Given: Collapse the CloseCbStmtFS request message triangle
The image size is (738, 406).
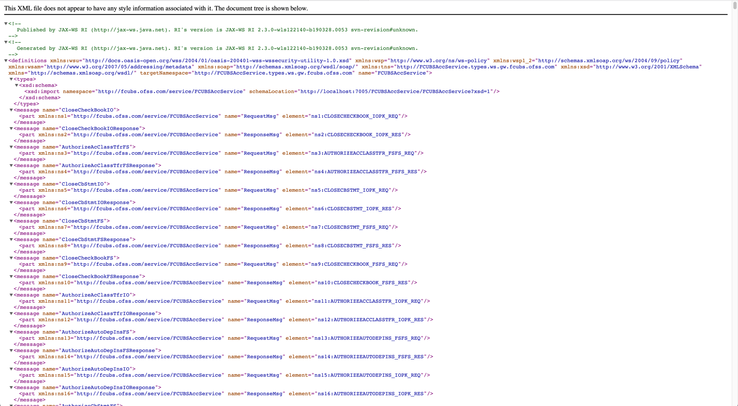Looking at the screenshot, I should coord(11,221).
